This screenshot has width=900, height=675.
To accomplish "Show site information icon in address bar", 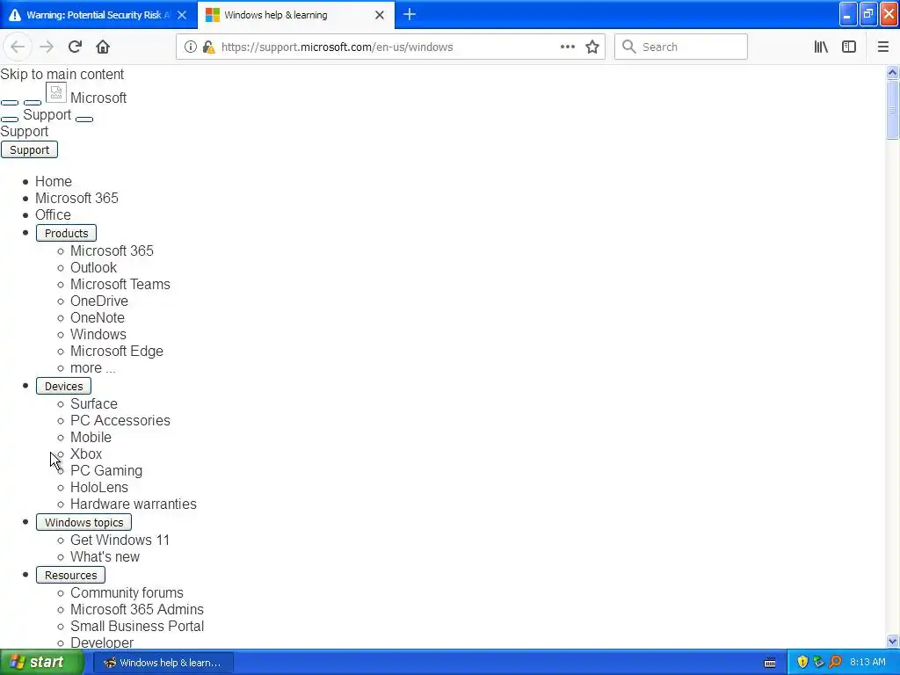I will (191, 47).
